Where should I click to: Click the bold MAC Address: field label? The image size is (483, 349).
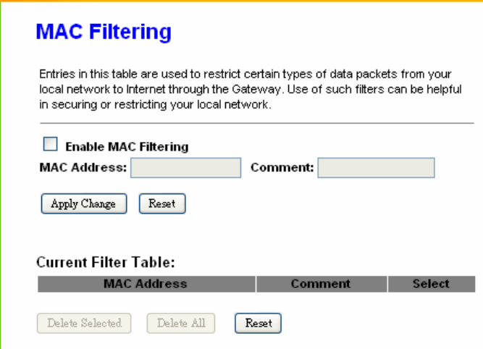pos(83,167)
